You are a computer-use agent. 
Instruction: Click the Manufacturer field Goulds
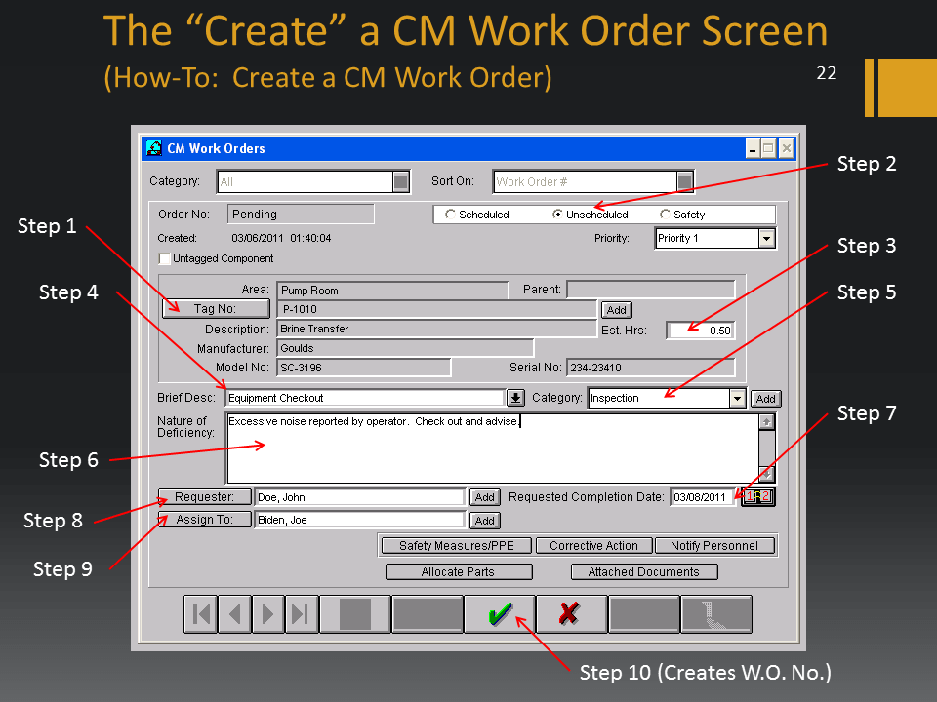pyautogui.click(x=405, y=348)
